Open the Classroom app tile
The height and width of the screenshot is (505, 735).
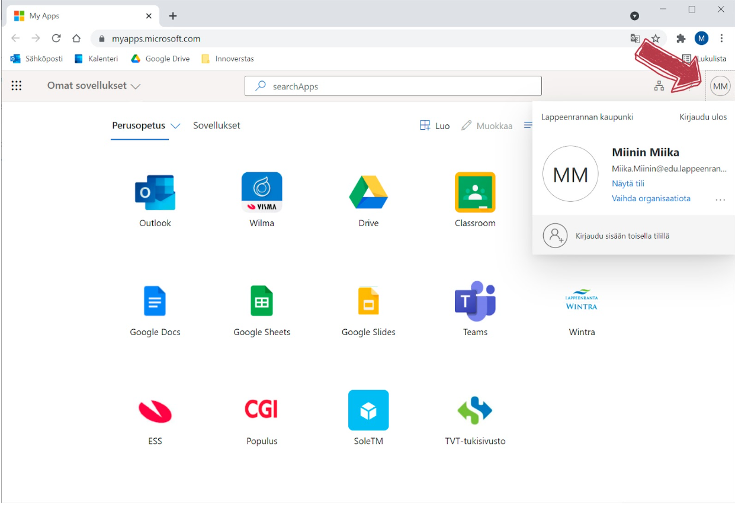pyautogui.click(x=475, y=200)
